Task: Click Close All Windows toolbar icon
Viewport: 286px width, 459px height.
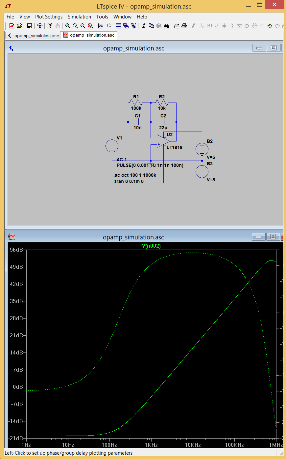Action: tap(133, 26)
